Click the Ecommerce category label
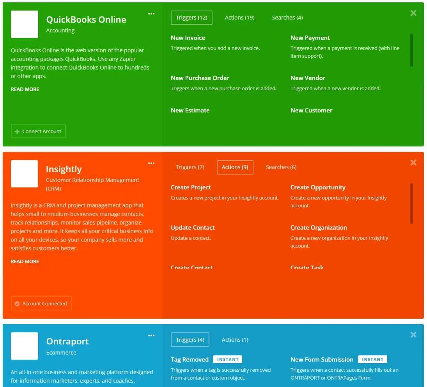Screen dimensions: 427x387 (x=61, y=353)
